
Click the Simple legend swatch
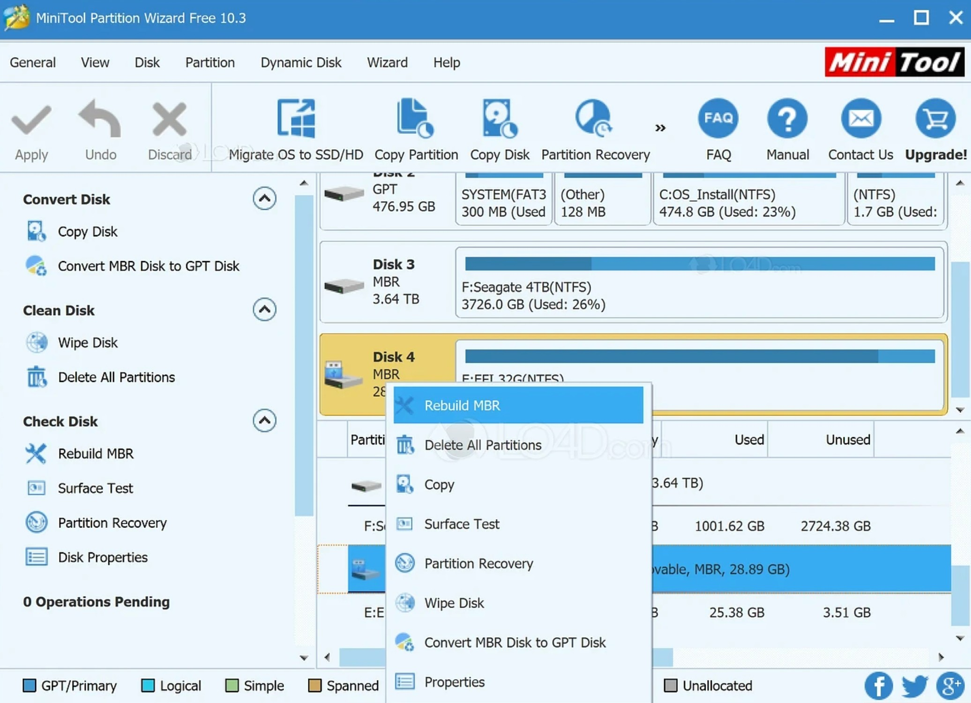pos(232,686)
